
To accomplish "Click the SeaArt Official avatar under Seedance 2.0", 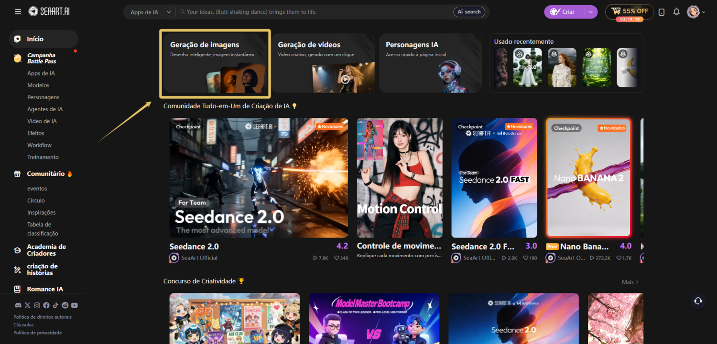I will (174, 258).
